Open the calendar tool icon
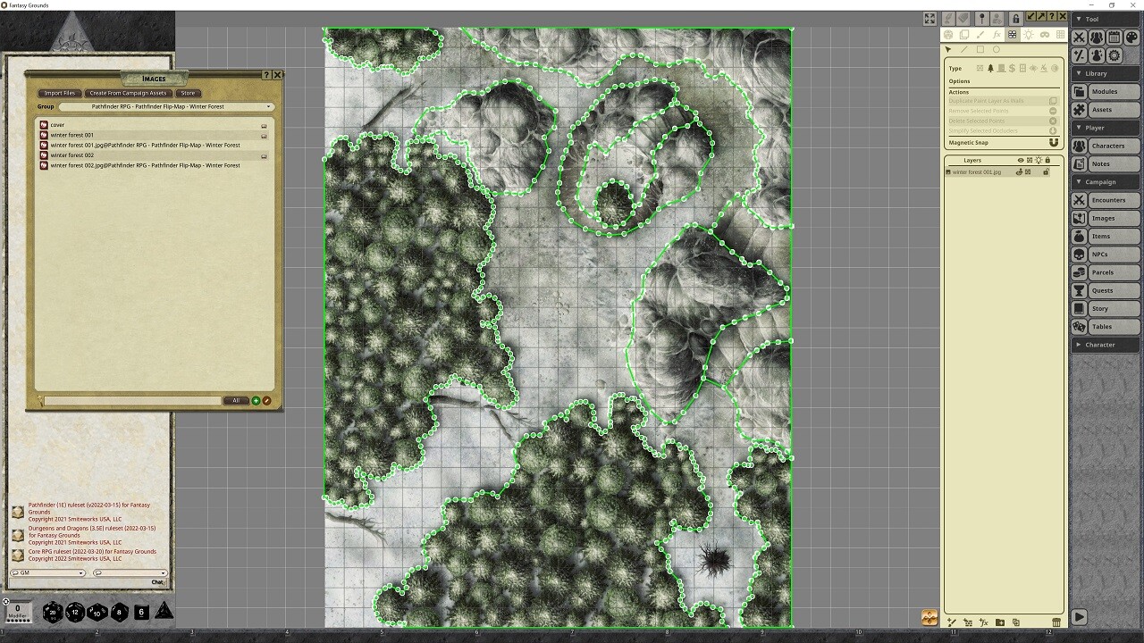The image size is (1144, 643). point(1114,38)
